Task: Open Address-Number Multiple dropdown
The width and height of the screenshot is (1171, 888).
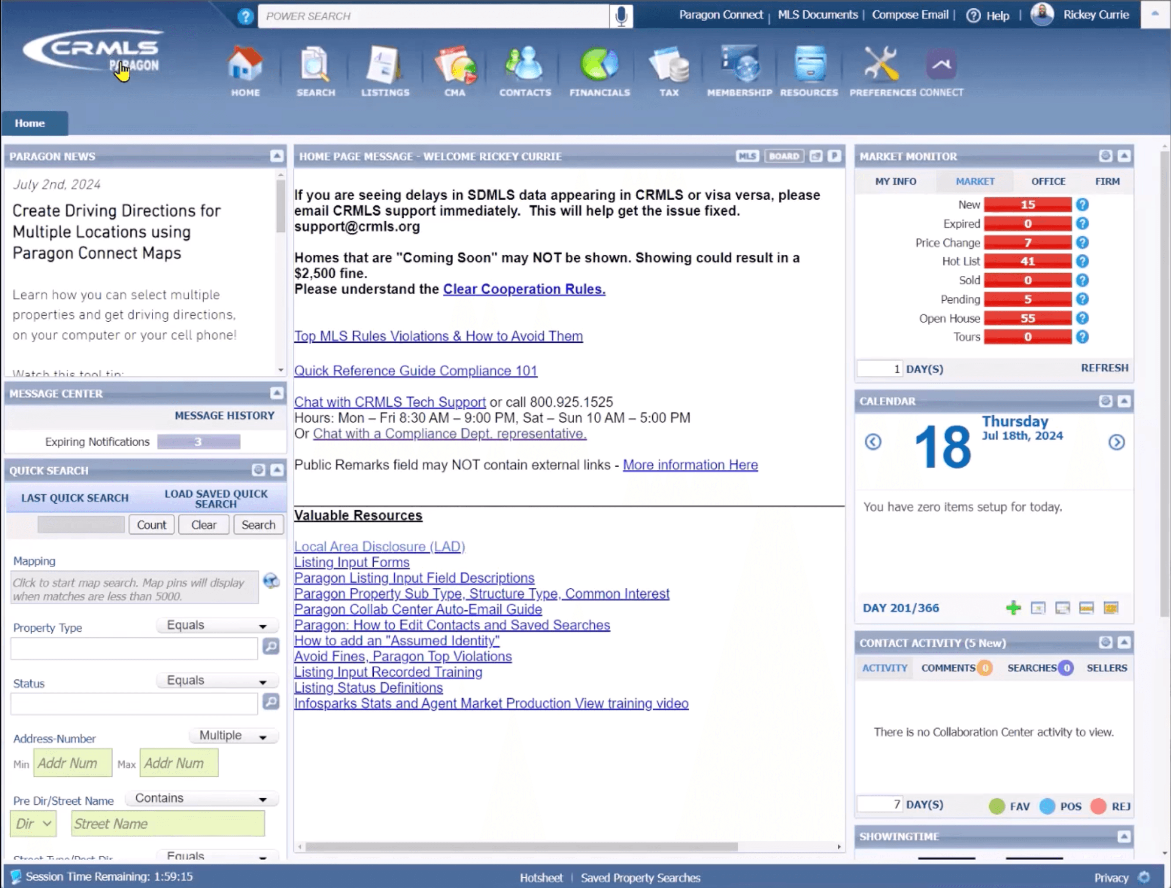Action: [x=233, y=736]
